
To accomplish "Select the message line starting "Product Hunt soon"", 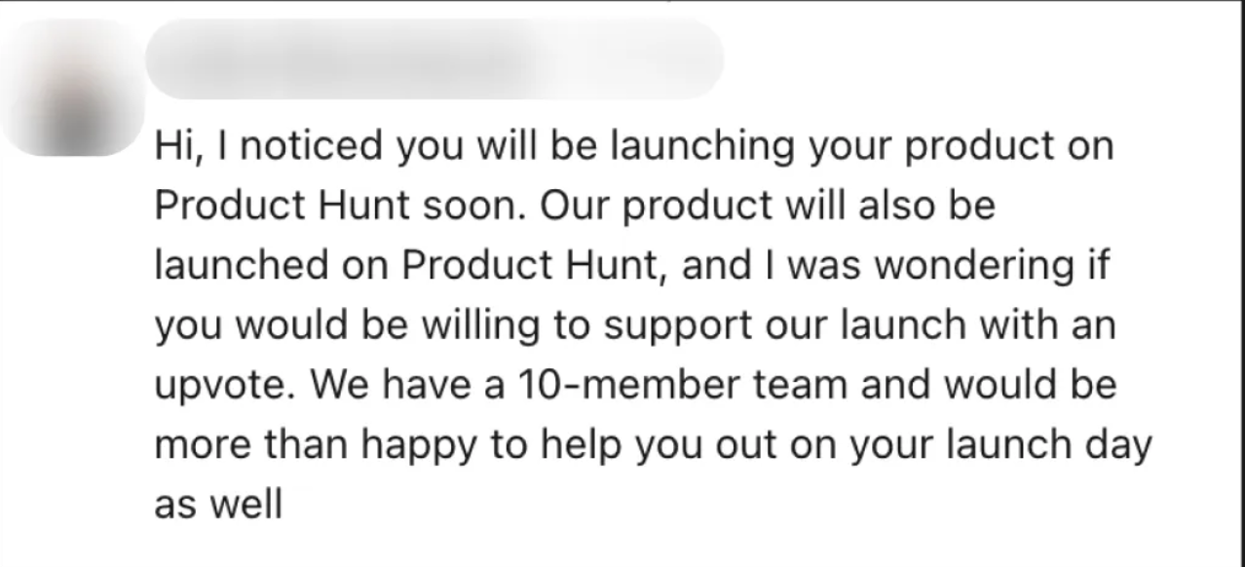I will (575, 208).
